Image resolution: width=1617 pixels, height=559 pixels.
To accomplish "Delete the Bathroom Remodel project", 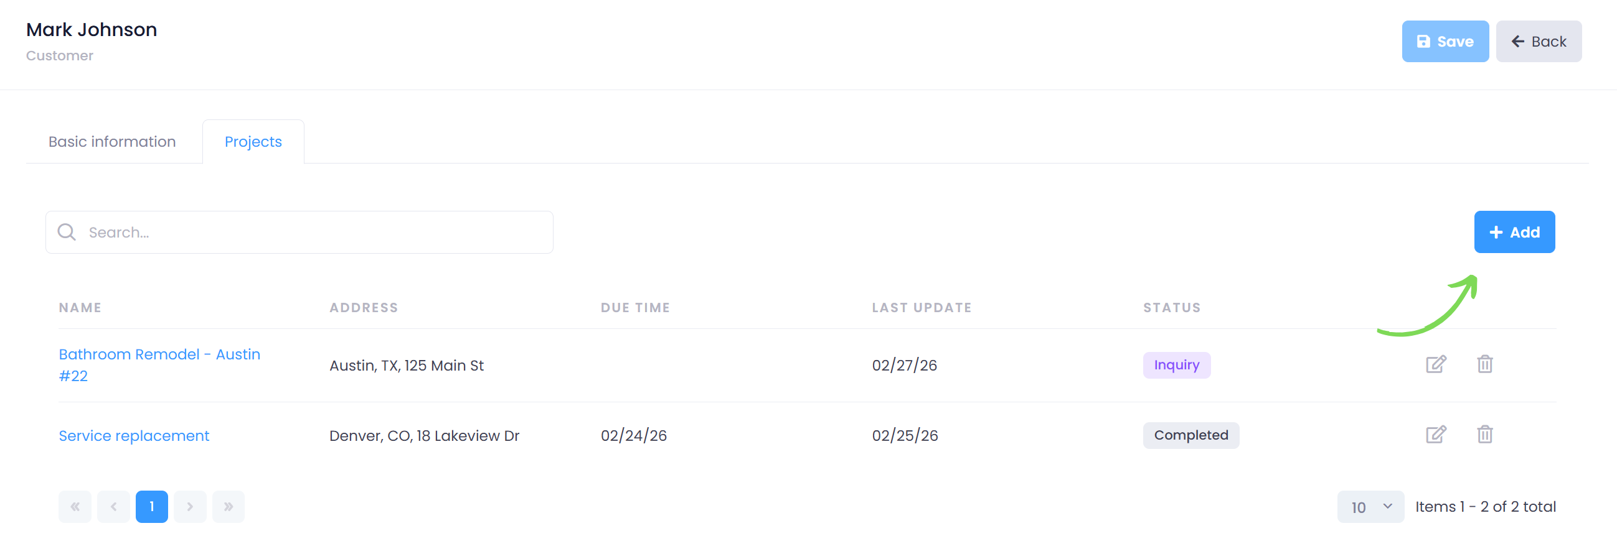I will pyautogui.click(x=1484, y=364).
